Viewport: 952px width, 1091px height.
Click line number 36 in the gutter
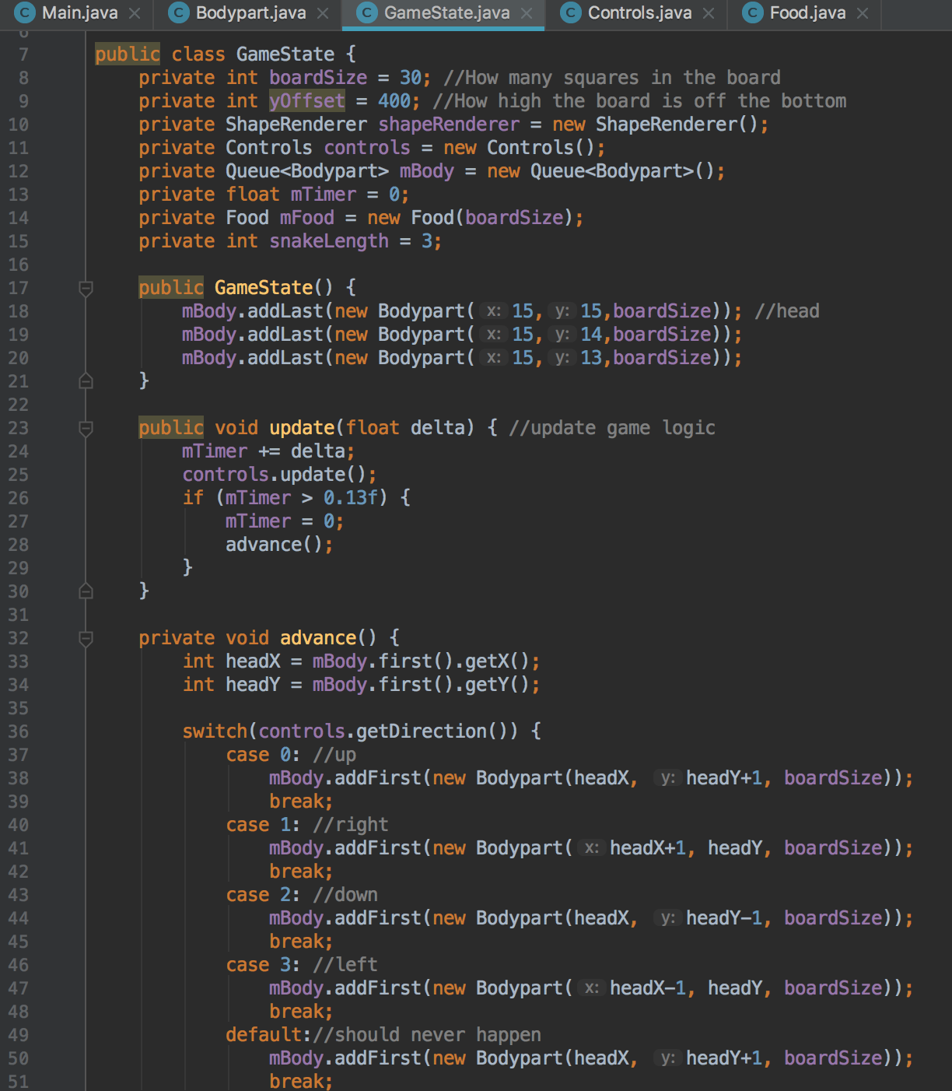17,731
